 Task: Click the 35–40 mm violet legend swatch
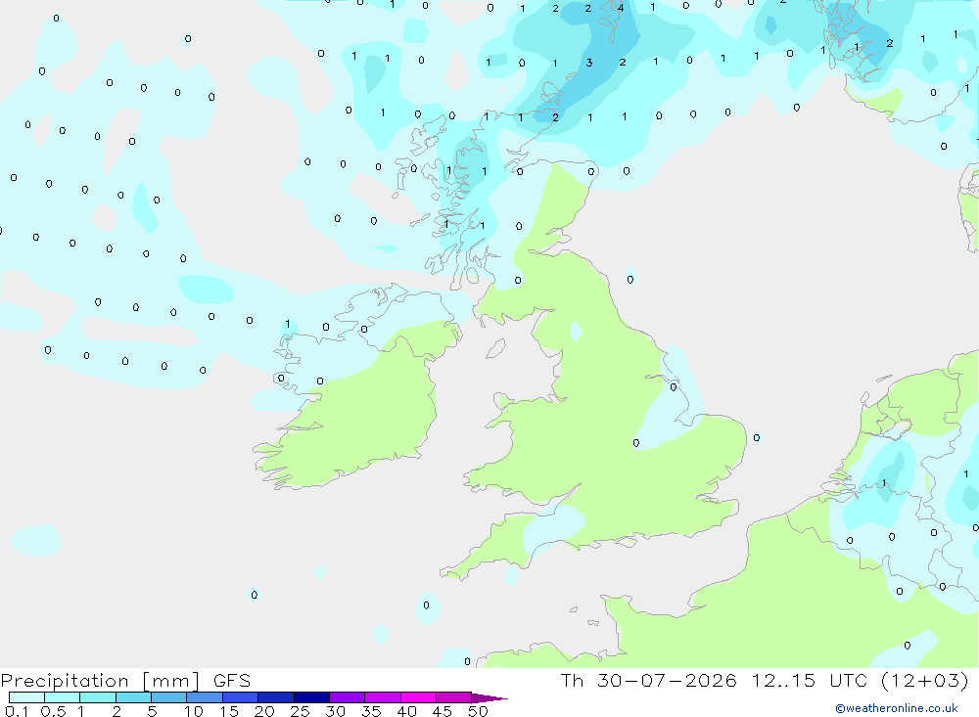click(x=383, y=697)
